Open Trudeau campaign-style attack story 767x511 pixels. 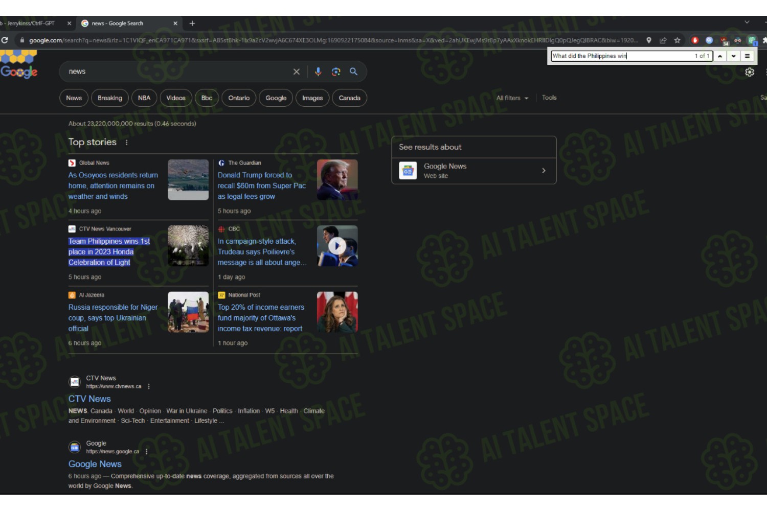tap(262, 252)
